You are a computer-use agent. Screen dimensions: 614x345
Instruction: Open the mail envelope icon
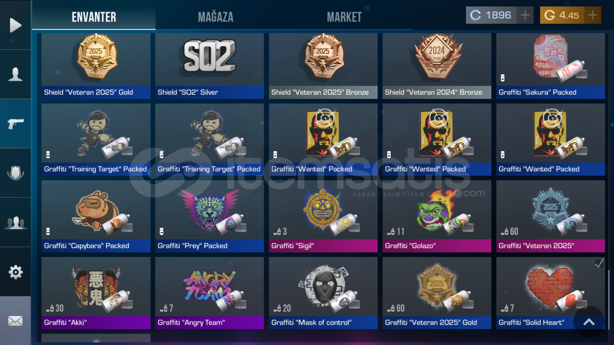(15, 321)
